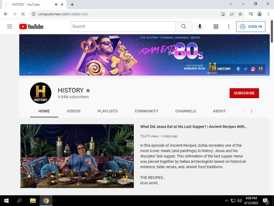The width and height of the screenshot is (274, 206).
Task: Open 'What Did Jesus Eat' video title
Action: 194,127
